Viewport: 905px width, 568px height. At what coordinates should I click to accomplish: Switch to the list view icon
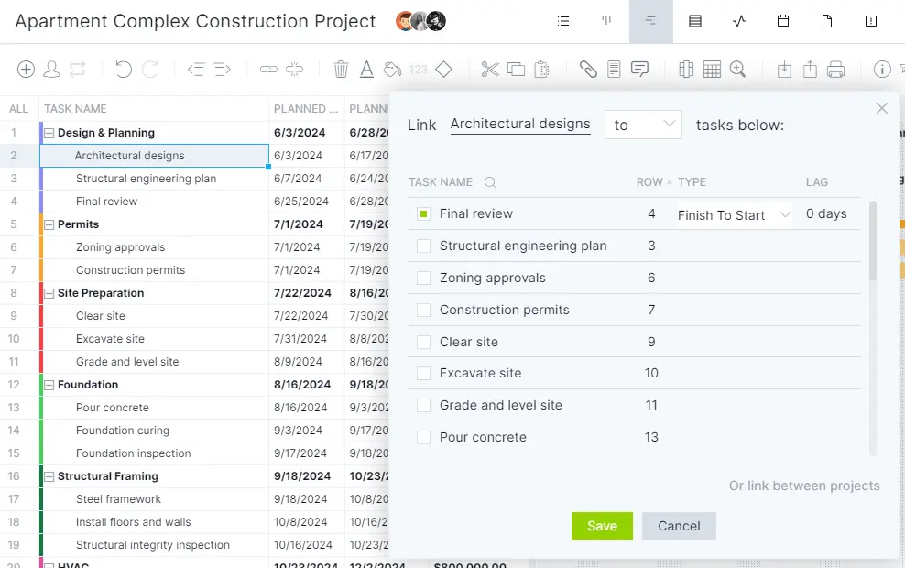click(563, 21)
